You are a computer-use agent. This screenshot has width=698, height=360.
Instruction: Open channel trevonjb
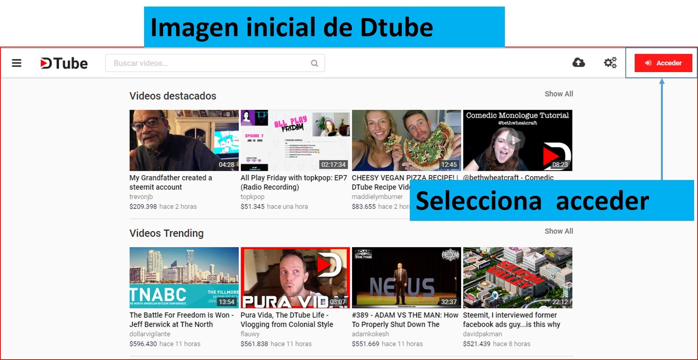[x=141, y=197]
